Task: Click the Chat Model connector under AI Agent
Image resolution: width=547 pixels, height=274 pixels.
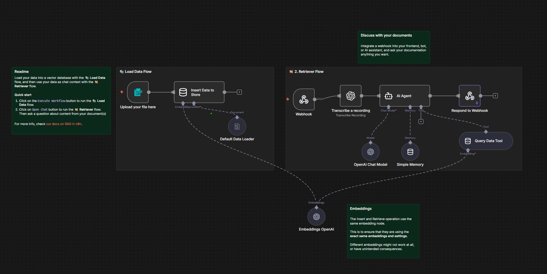Action: pyautogui.click(x=388, y=107)
